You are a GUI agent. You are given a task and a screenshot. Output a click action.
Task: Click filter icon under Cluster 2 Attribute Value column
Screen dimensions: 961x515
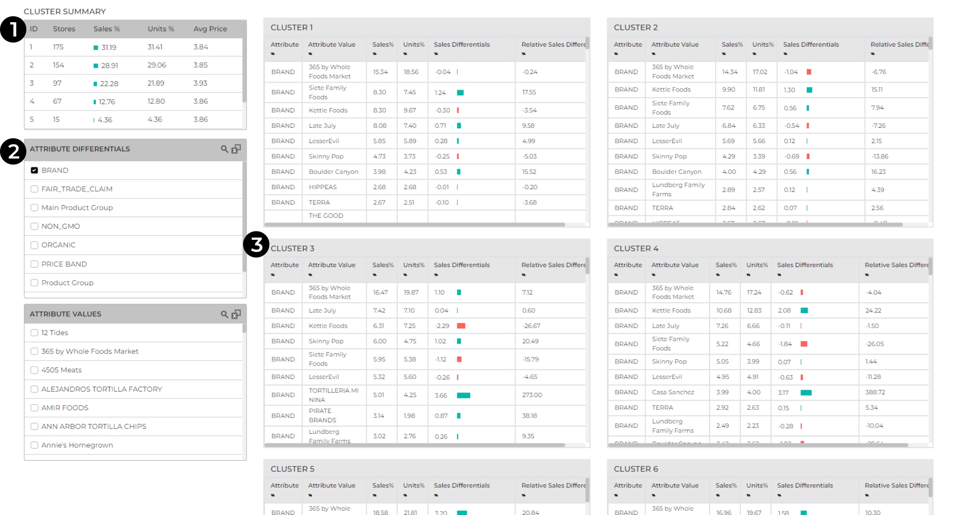point(653,54)
